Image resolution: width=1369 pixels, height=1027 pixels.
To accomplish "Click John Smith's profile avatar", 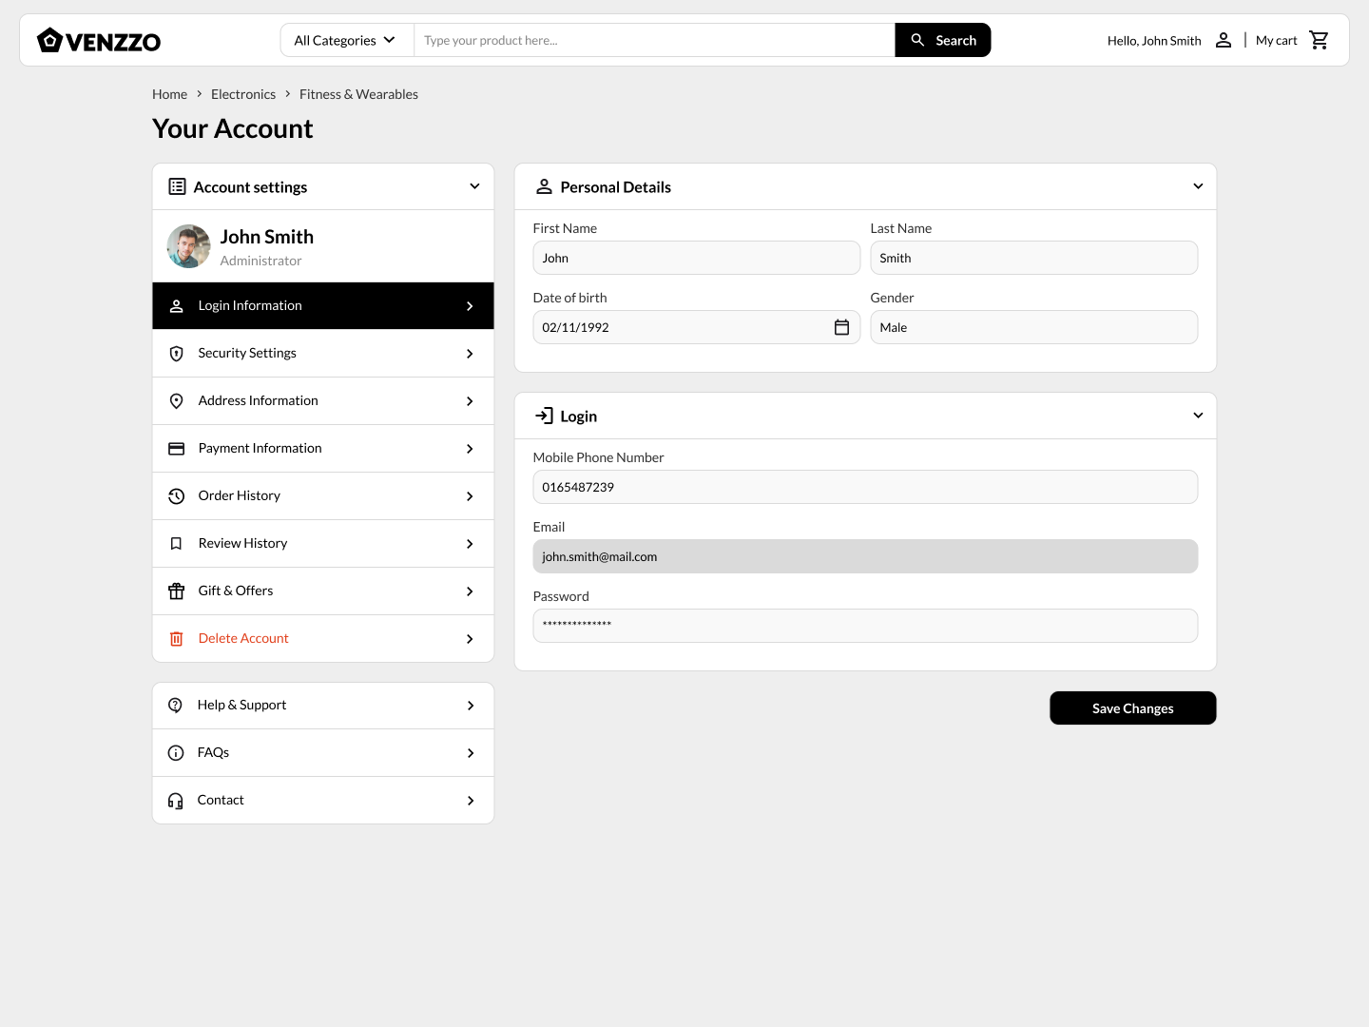I will pyautogui.click(x=188, y=246).
